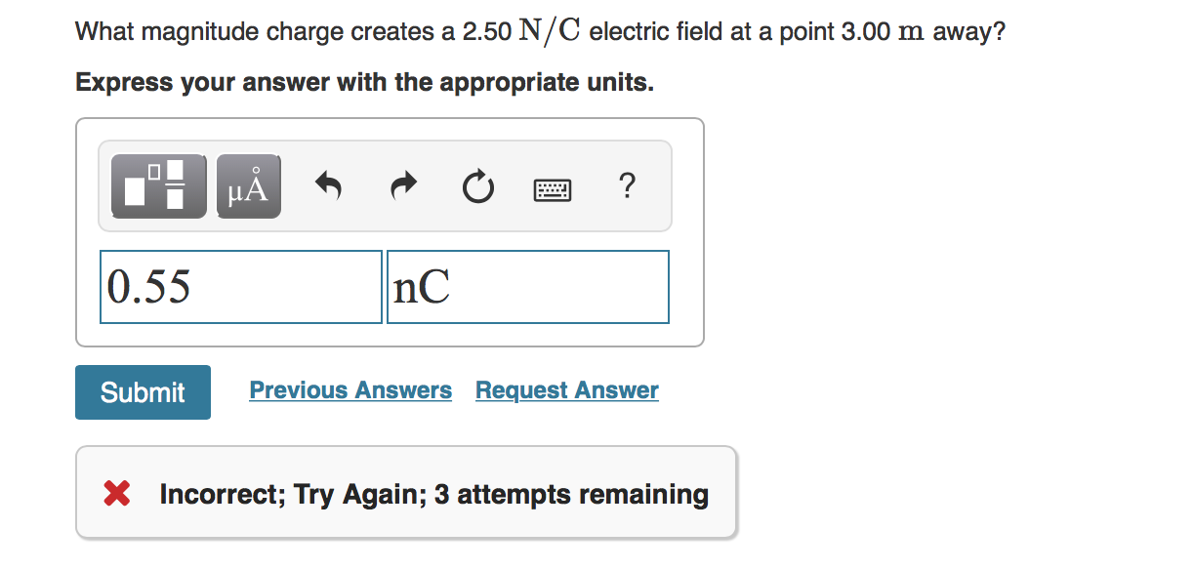The width and height of the screenshot is (1193, 570).
Task: Open the math templates palette
Action: 156,185
